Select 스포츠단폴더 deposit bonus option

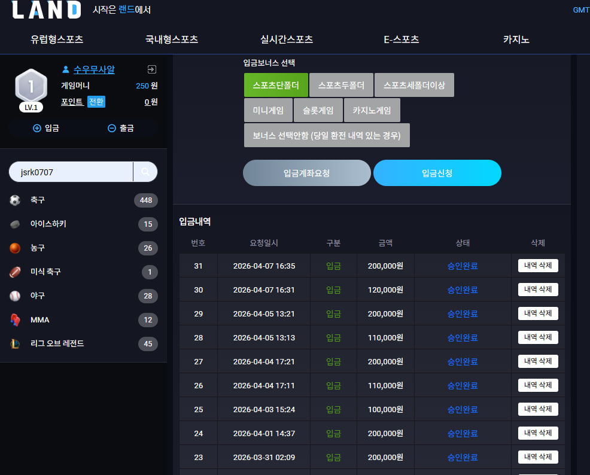[x=276, y=85]
